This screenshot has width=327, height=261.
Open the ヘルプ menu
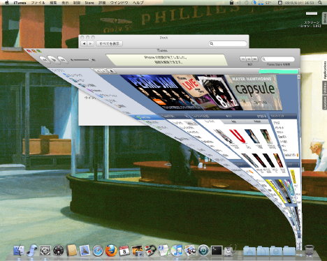click(x=138, y=3)
